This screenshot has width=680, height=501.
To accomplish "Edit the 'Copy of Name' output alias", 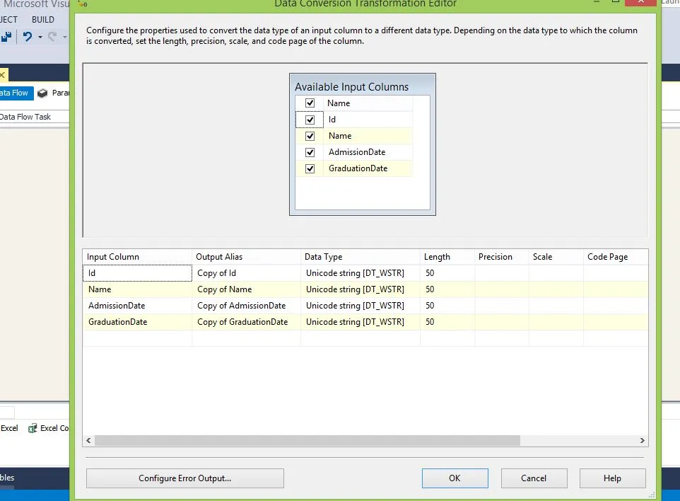I will coord(246,289).
